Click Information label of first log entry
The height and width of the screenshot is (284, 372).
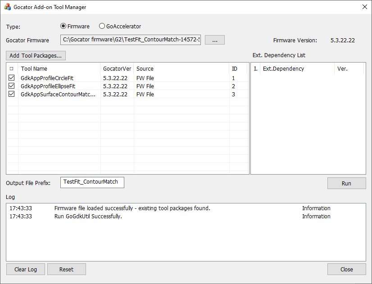tap(316, 208)
